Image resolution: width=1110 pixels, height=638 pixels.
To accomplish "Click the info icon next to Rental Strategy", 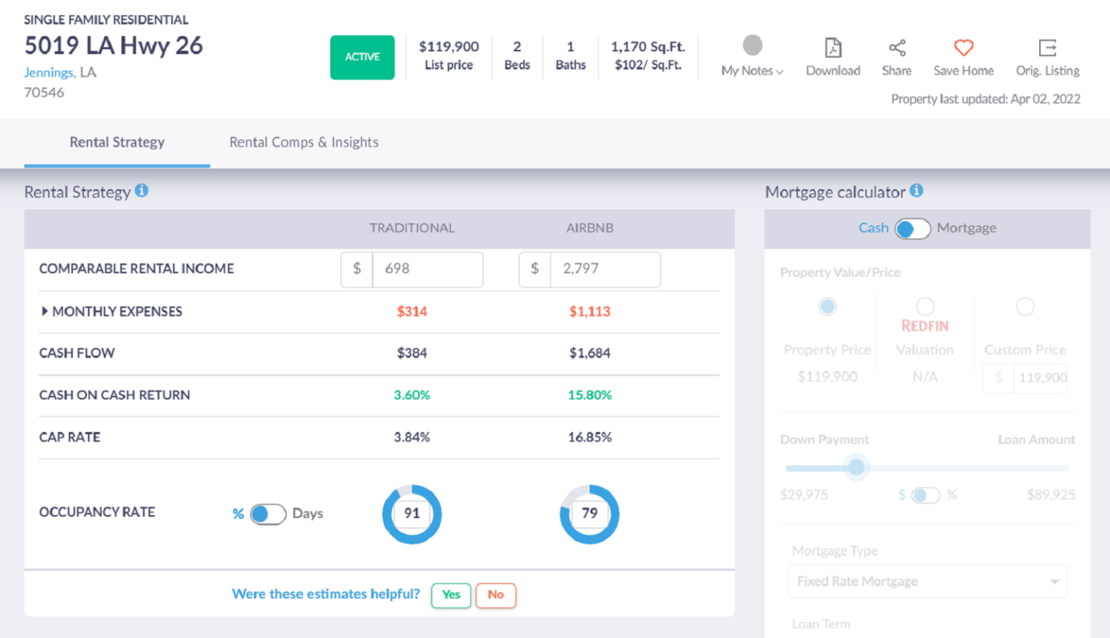I will pyautogui.click(x=142, y=190).
